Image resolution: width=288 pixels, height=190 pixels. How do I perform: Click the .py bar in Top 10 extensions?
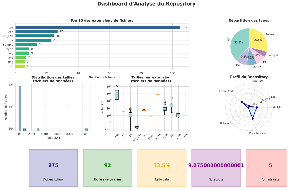coord(98,27)
